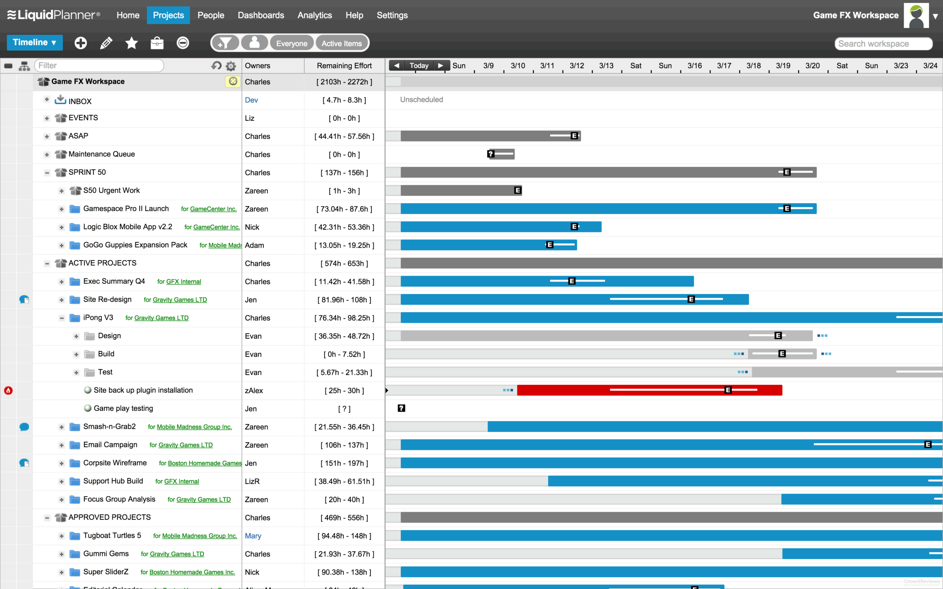Open the Settings tab

click(392, 15)
